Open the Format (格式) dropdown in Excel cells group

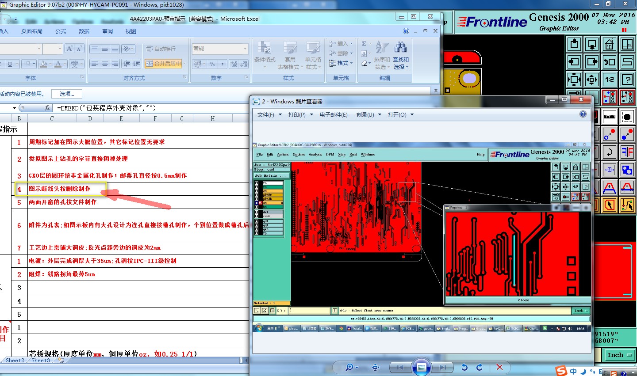pos(341,63)
